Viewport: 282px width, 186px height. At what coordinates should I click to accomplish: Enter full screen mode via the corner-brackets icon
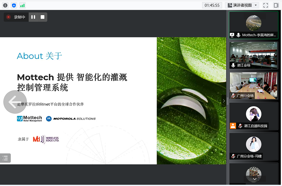[x=266, y=5]
